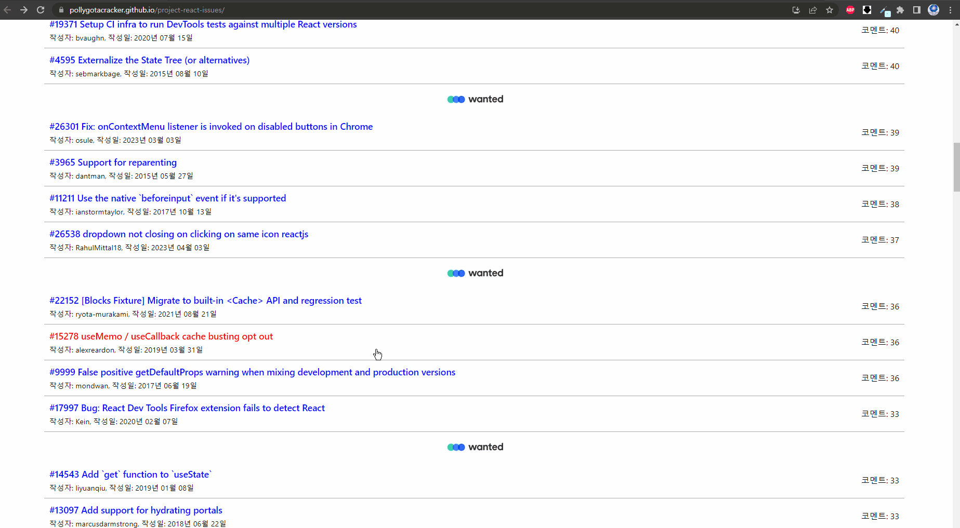Open the browser profile menu
The width and height of the screenshot is (960, 528).
[933, 10]
